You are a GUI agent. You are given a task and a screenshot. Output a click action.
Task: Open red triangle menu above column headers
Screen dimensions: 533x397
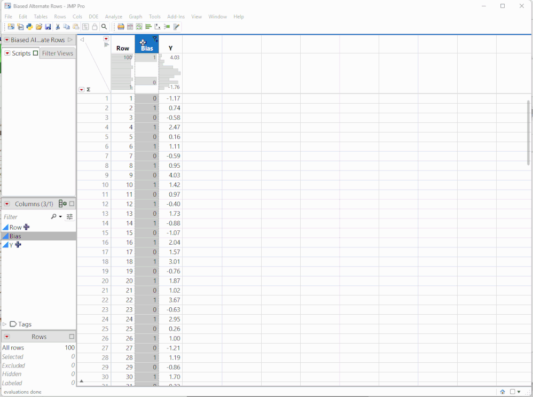click(106, 39)
